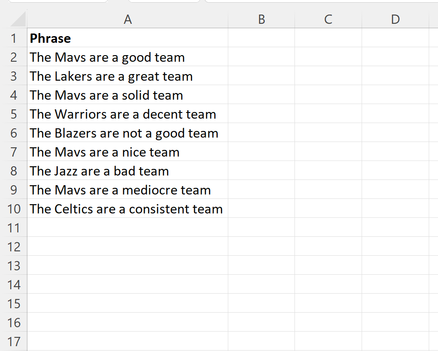Select cell "The Lakers are a great team"
Image resolution: width=438 pixels, height=351 pixels.
[111, 76]
